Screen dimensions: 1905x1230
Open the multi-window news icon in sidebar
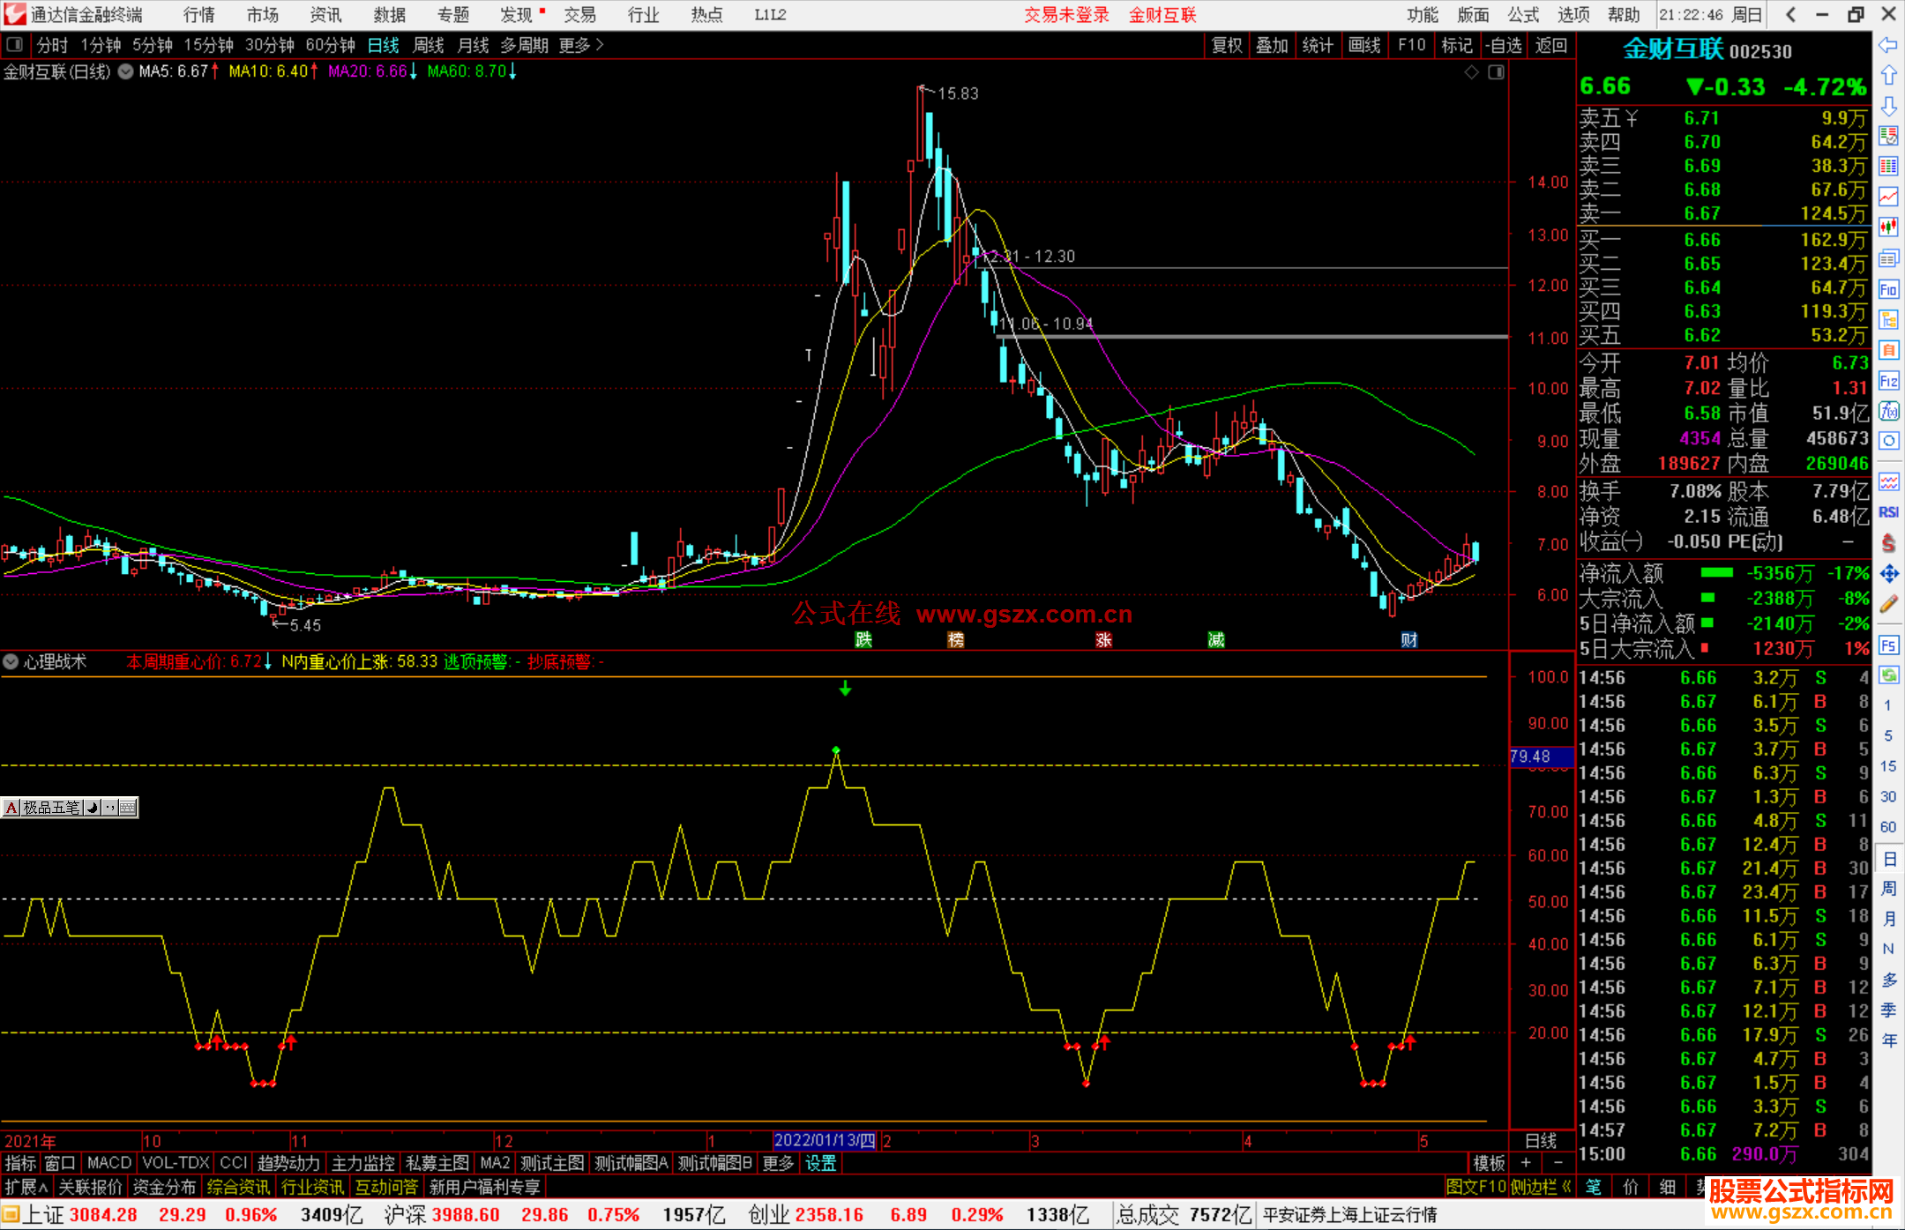[x=1888, y=258]
